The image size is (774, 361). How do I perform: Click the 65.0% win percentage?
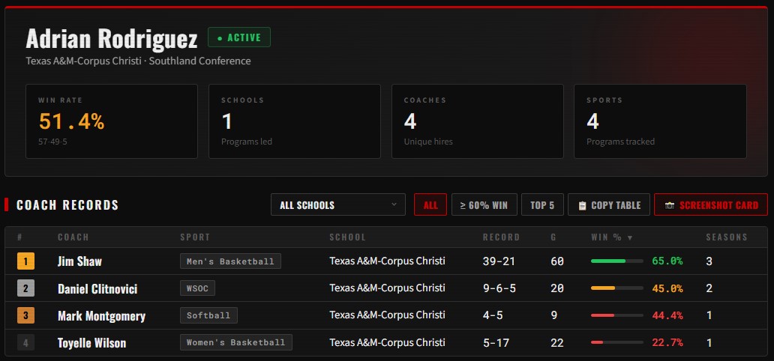667,261
